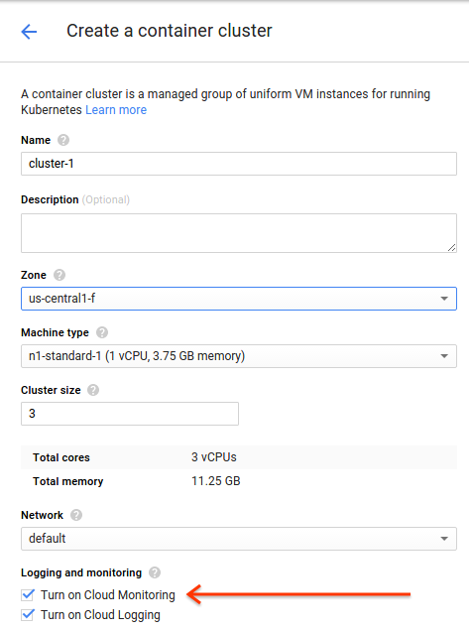Open the Name field help icon
Image resolution: width=472 pixels, height=631 pixels.
tap(63, 140)
